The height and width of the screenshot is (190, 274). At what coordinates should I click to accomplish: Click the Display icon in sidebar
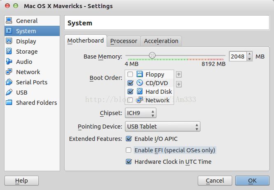tap(9, 41)
